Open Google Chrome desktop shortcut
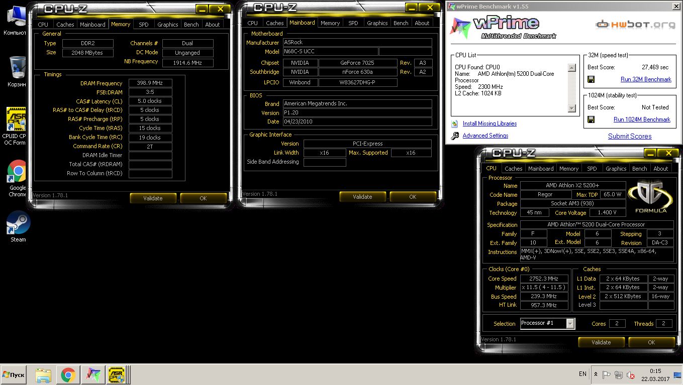683x385 pixels. 17,178
